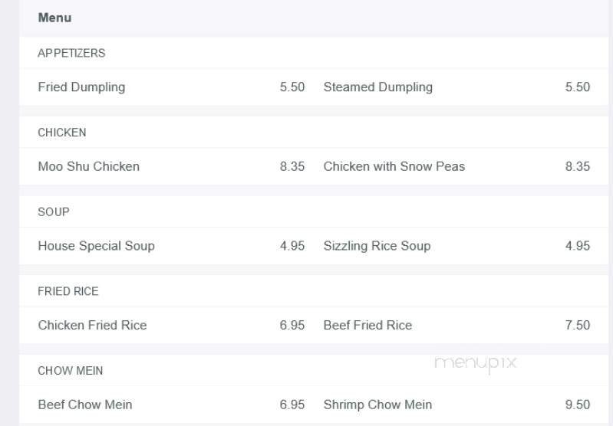
Task: Select Chicken with Snow Peas
Action: [394, 166]
